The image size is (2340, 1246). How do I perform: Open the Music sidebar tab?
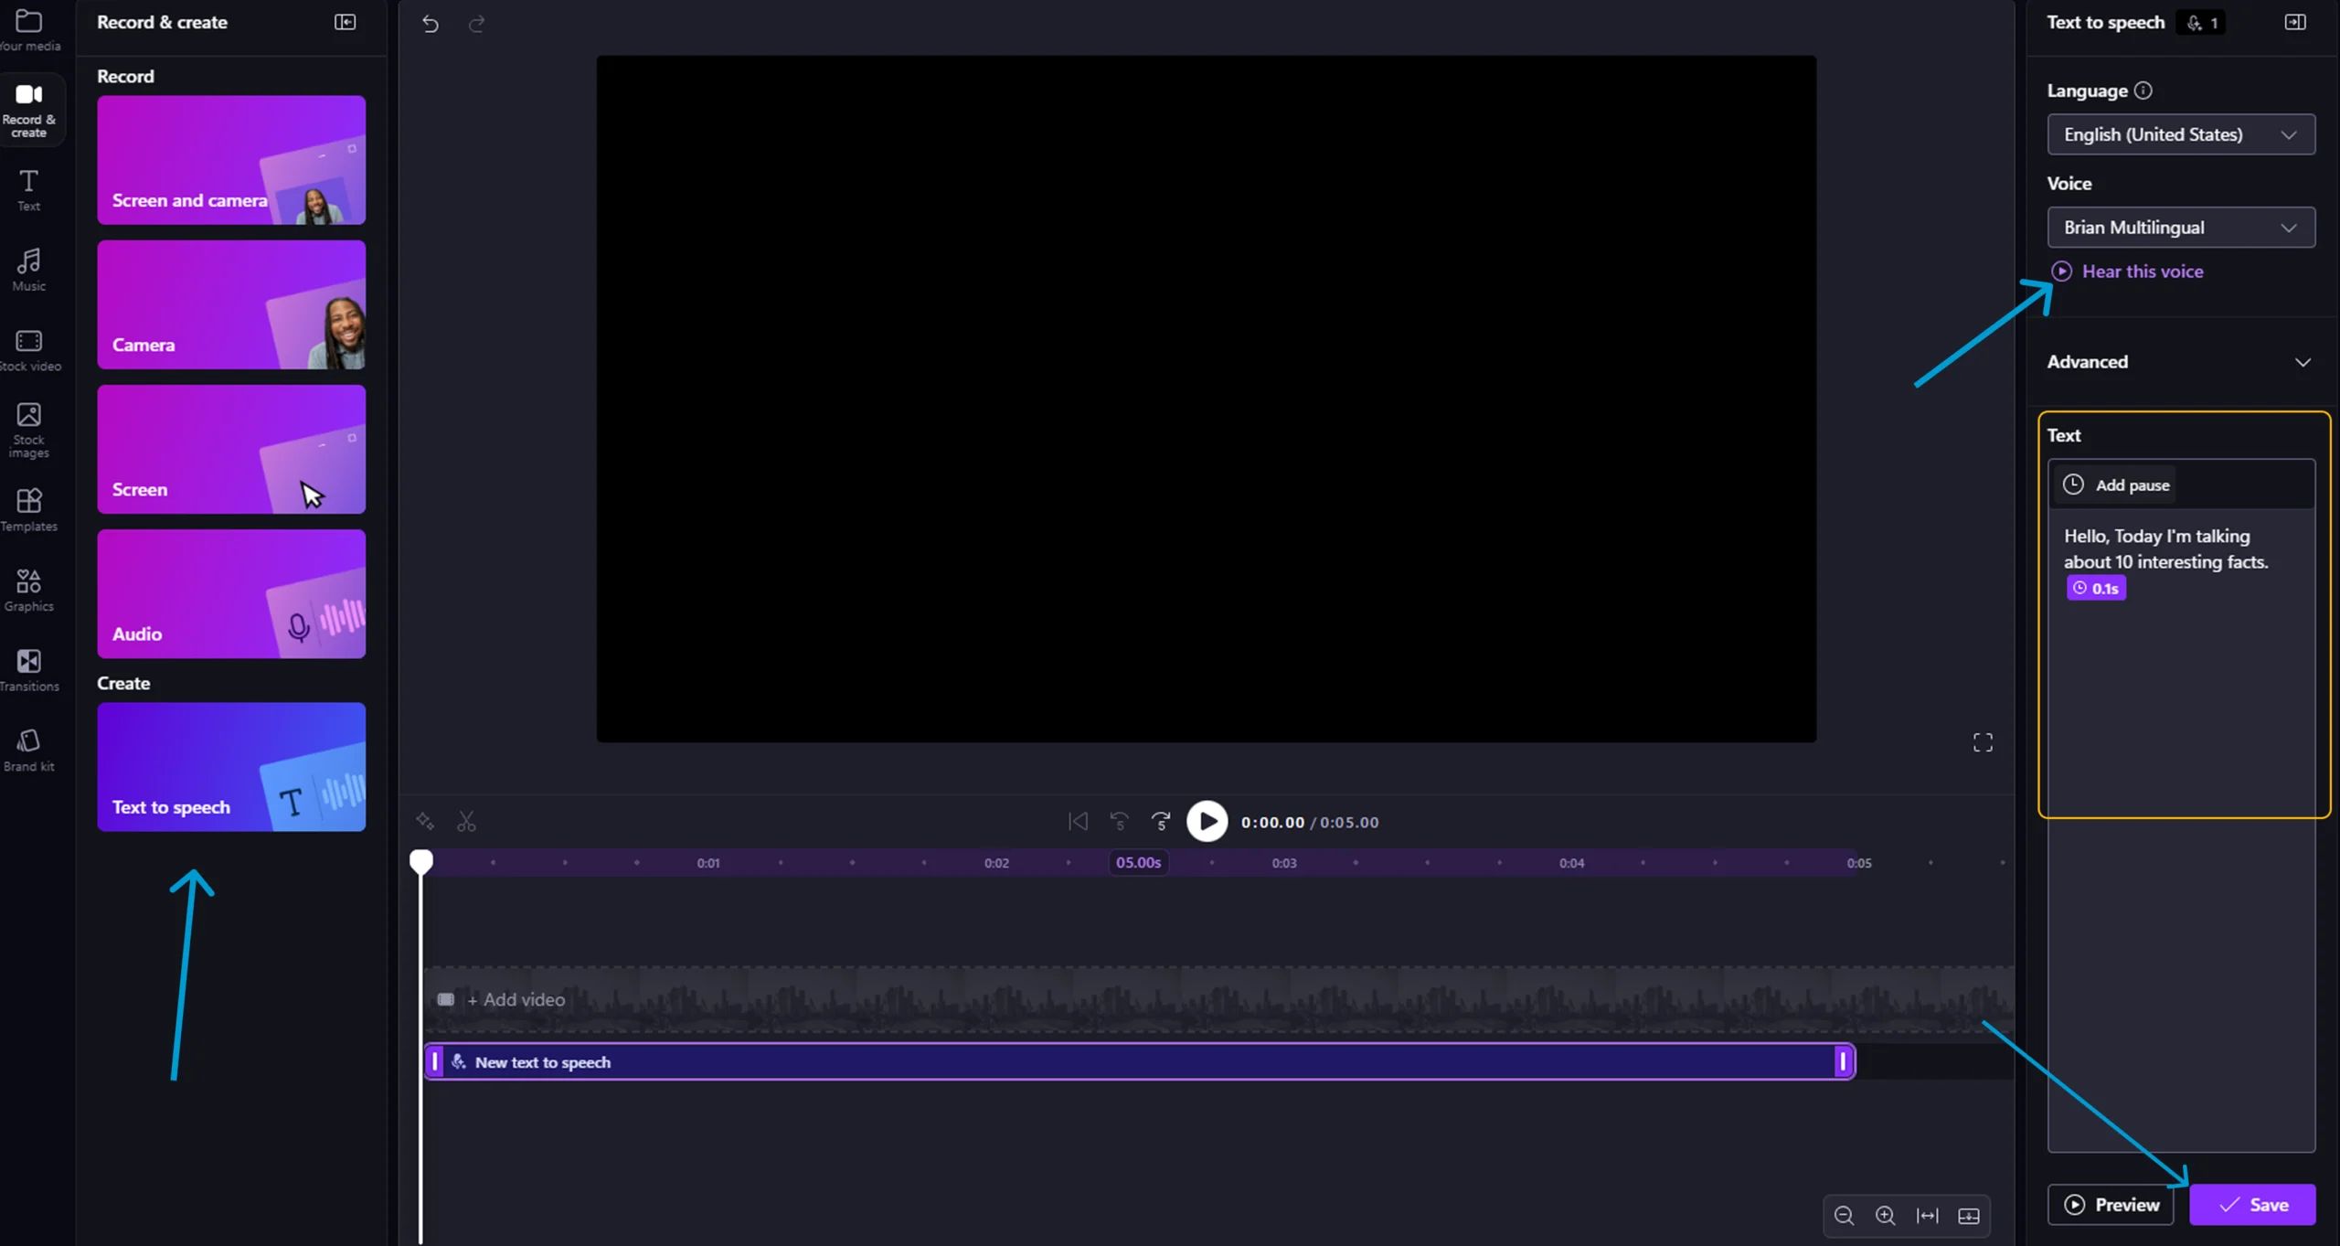click(x=28, y=270)
